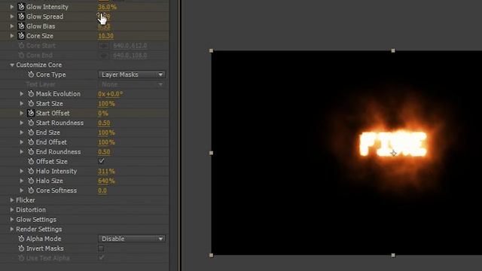This screenshot has height=271, width=482.
Task: Toggle the Invert Masks stopwatch
Action: point(21,248)
